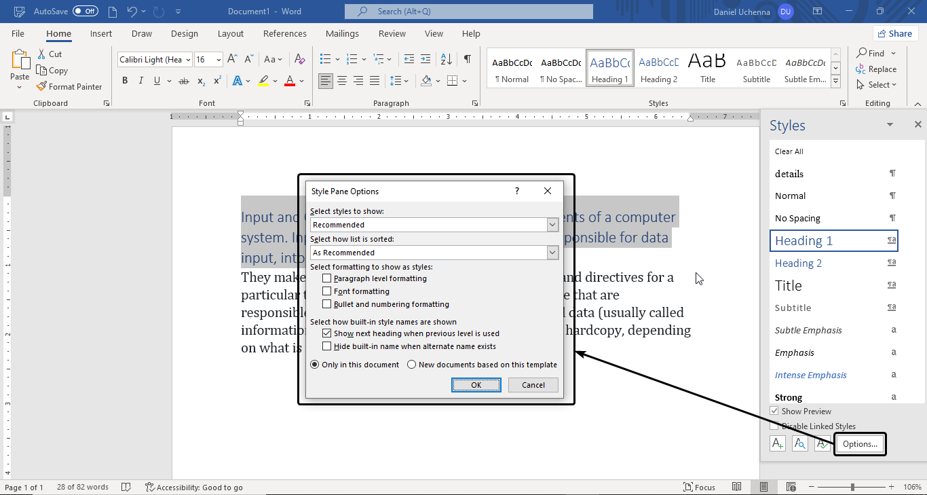Apply Bold formatting to text
This screenshot has height=495, width=927.
125,81
